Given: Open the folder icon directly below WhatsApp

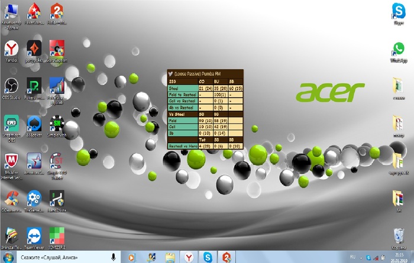Looking at the screenshot, I should pyautogui.click(x=399, y=89).
